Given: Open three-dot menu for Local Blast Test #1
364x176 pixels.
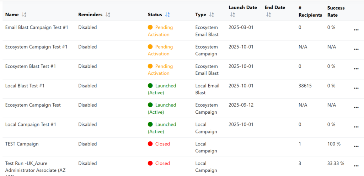Looking at the screenshot, I should pyautogui.click(x=356, y=89).
